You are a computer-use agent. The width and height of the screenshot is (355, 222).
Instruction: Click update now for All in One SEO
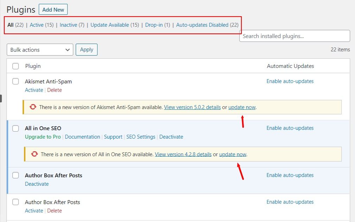[x=233, y=154]
